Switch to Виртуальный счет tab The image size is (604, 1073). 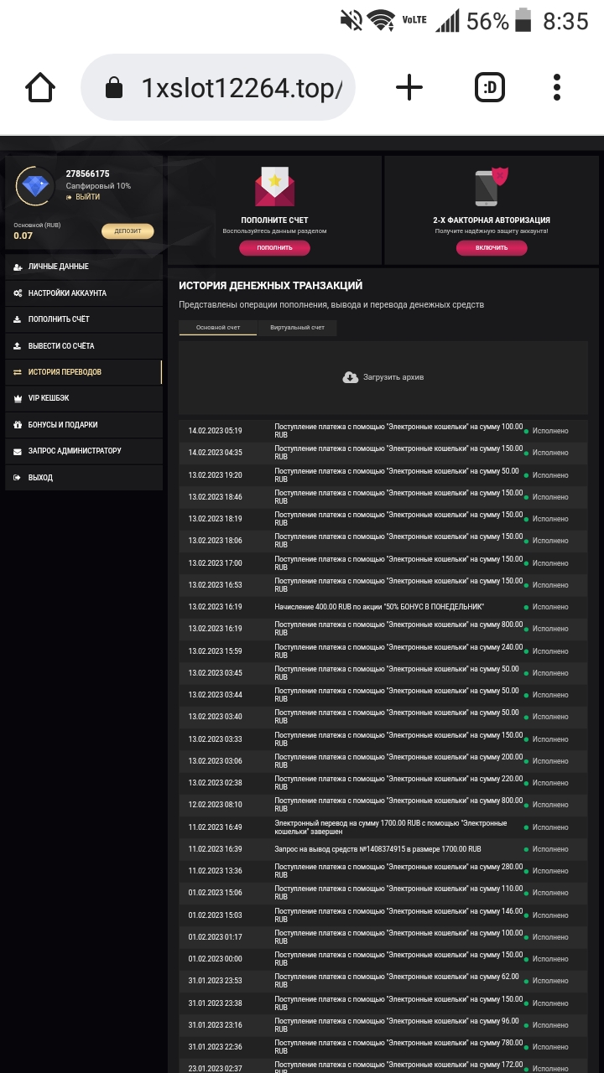297,328
